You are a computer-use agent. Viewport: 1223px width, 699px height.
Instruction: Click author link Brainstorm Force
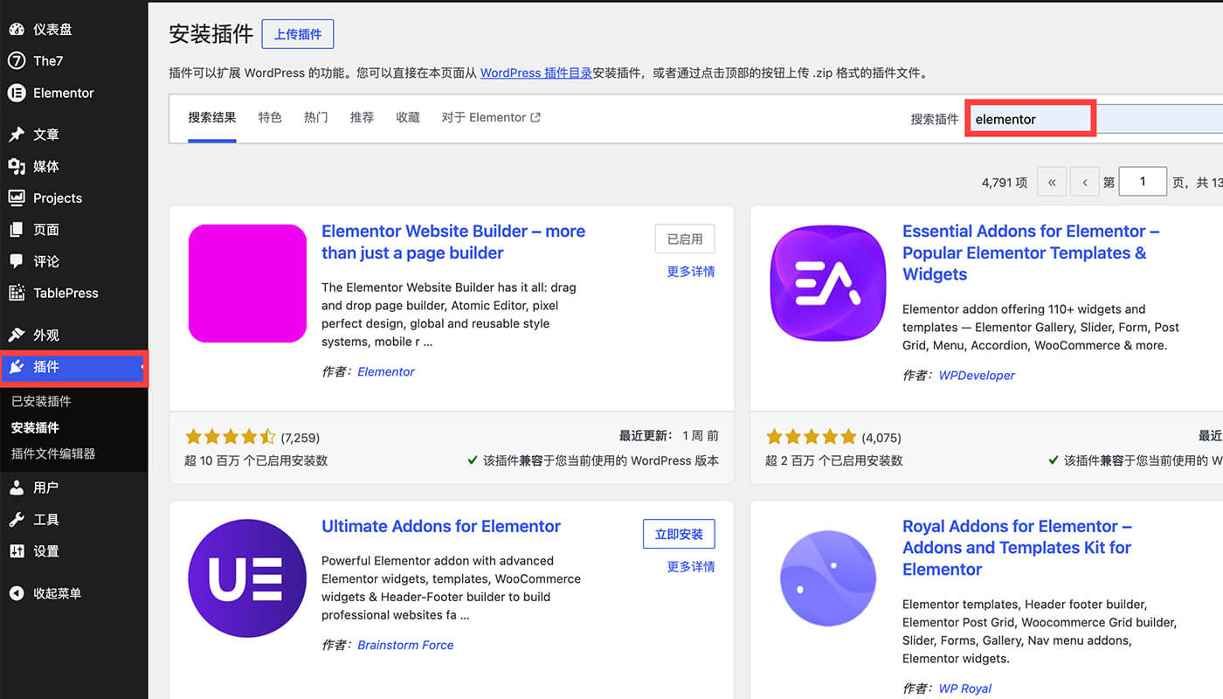(405, 646)
